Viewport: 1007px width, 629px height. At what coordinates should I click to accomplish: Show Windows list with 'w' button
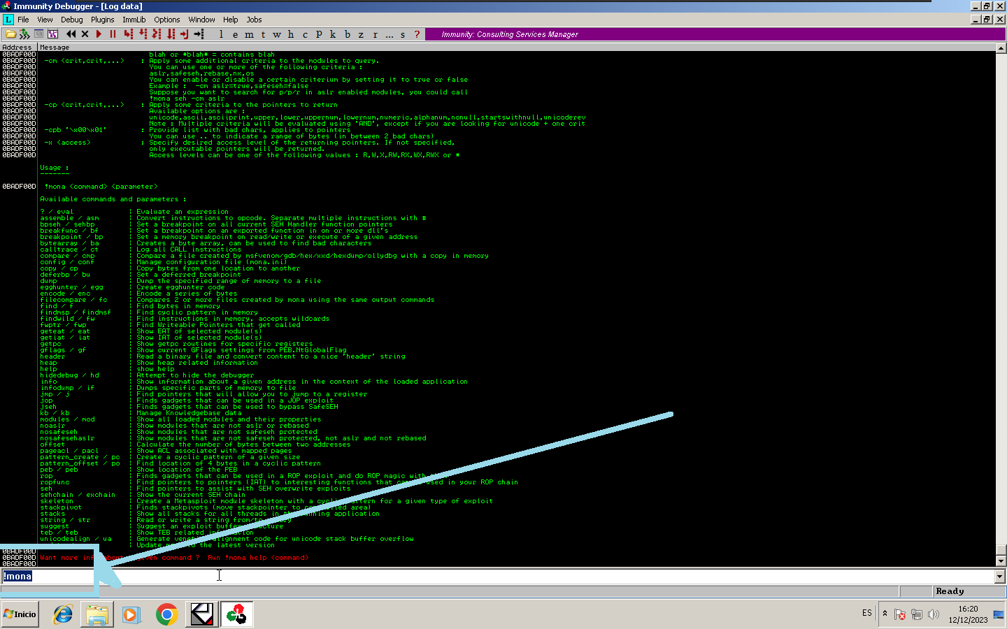click(x=277, y=34)
